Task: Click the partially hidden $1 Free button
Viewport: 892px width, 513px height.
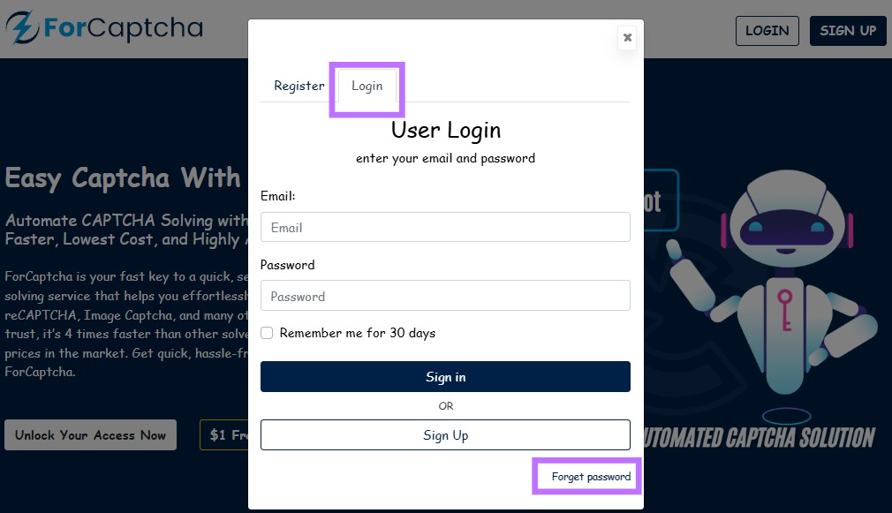Action: coord(224,435)
